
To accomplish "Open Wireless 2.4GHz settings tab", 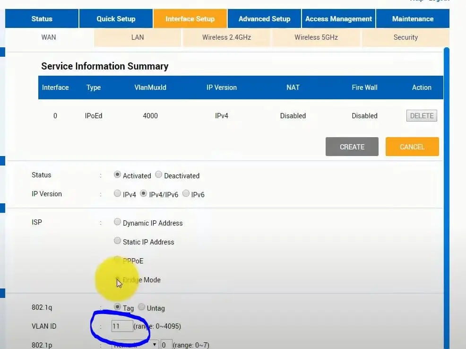I will (227, 37).
